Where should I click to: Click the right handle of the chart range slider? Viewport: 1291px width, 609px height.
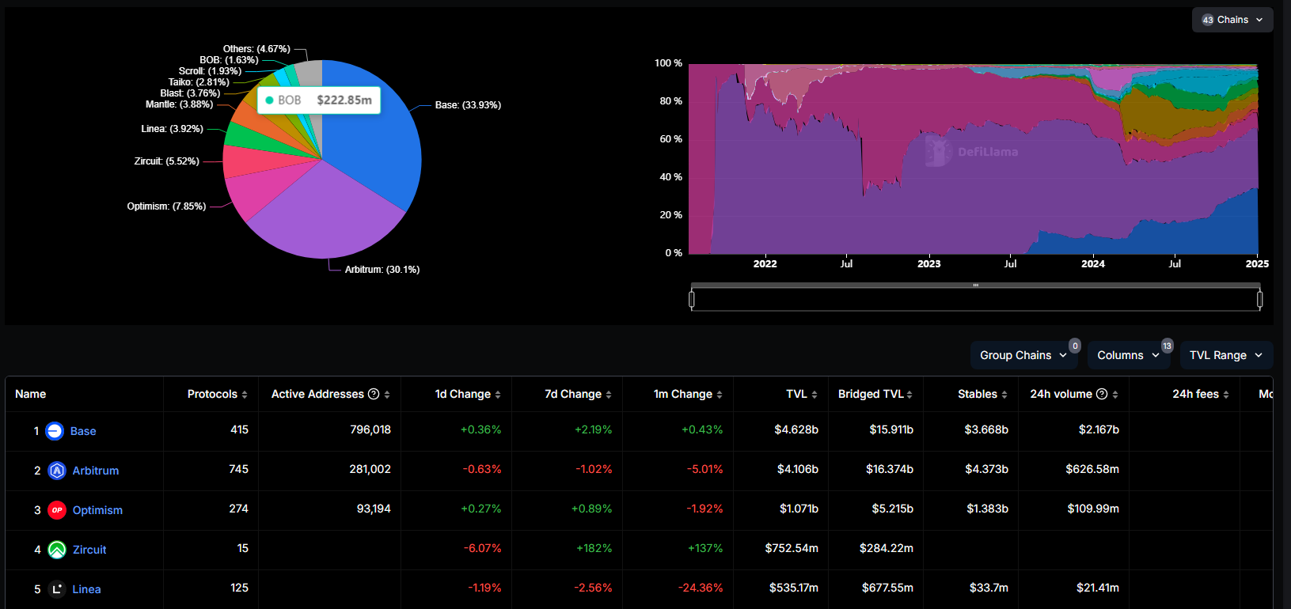(1259, 299)
